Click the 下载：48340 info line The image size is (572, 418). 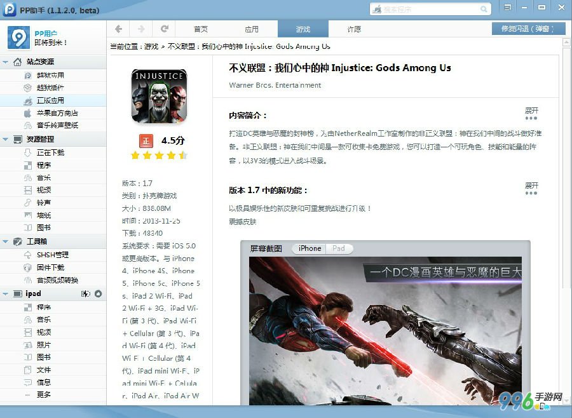tap(142, 233)
